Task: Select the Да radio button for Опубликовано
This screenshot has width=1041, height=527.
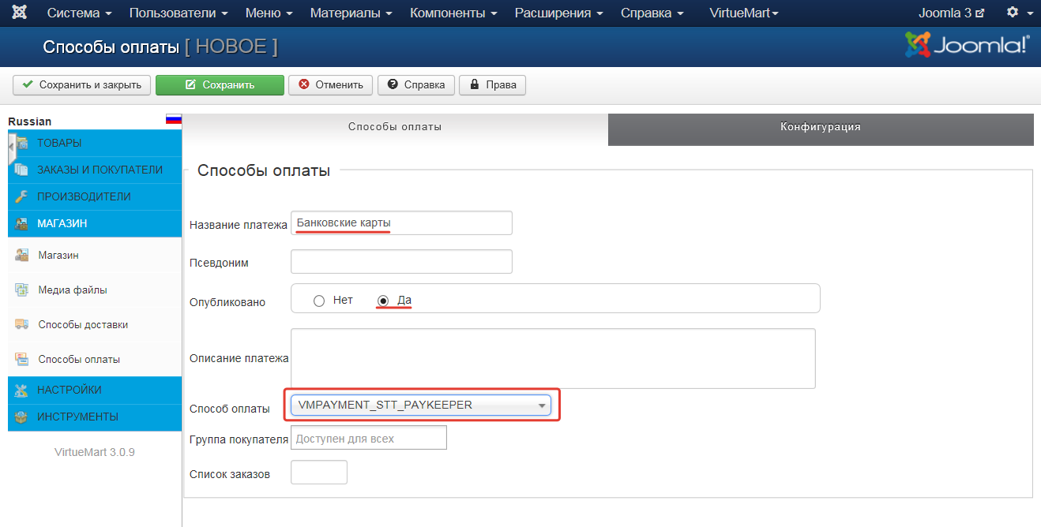Action: pos(384,301)
